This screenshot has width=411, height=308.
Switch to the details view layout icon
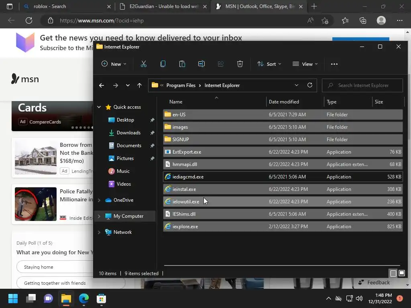[393, 274]
